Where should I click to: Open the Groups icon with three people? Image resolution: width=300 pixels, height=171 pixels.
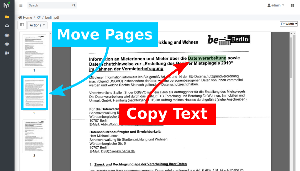coord(7,44)
